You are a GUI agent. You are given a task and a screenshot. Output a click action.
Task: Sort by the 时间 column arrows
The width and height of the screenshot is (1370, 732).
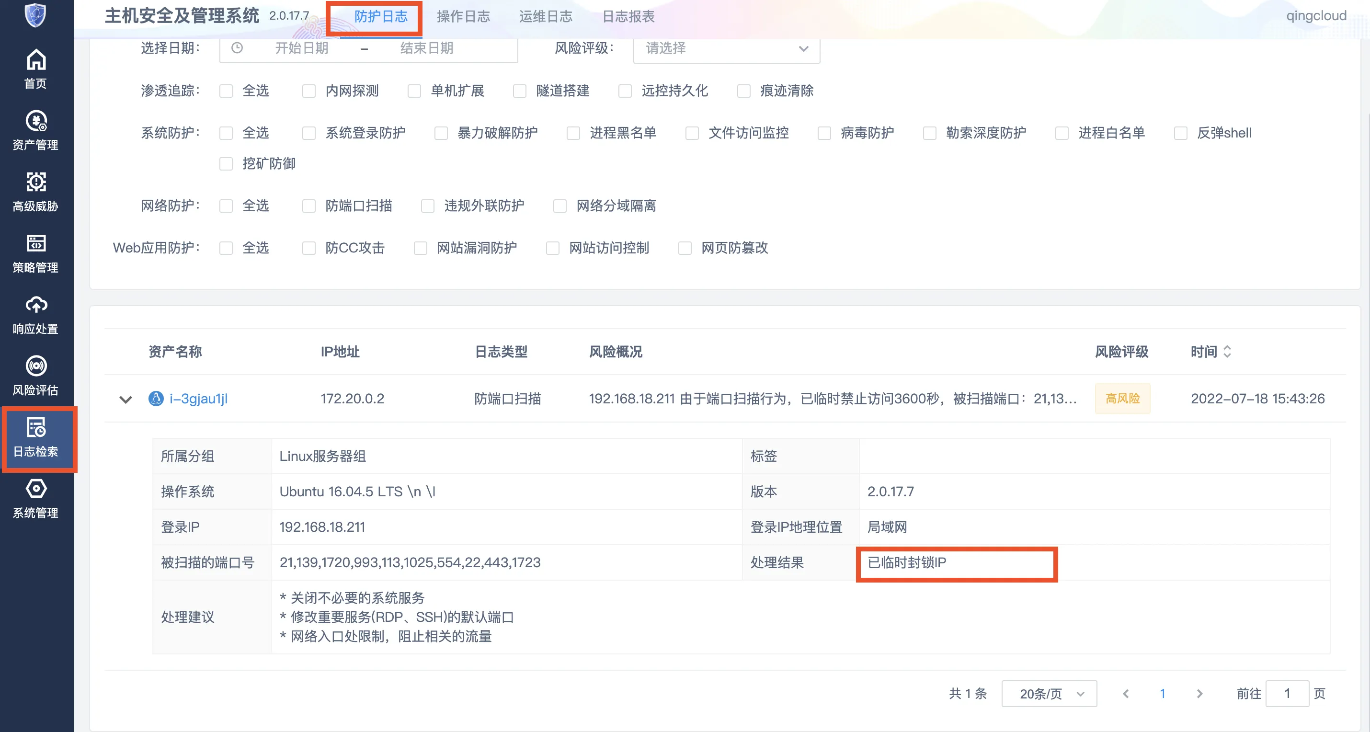pos(1227,352)
